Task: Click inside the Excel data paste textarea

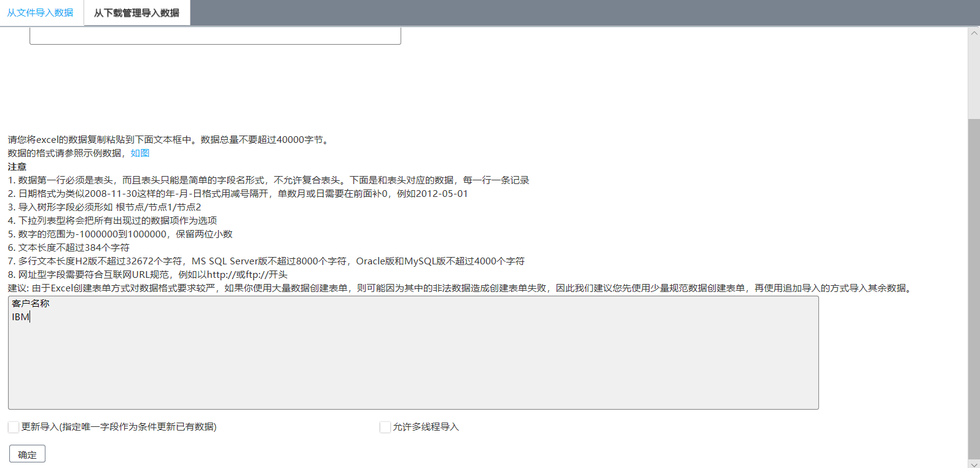Action: point(413,353)
